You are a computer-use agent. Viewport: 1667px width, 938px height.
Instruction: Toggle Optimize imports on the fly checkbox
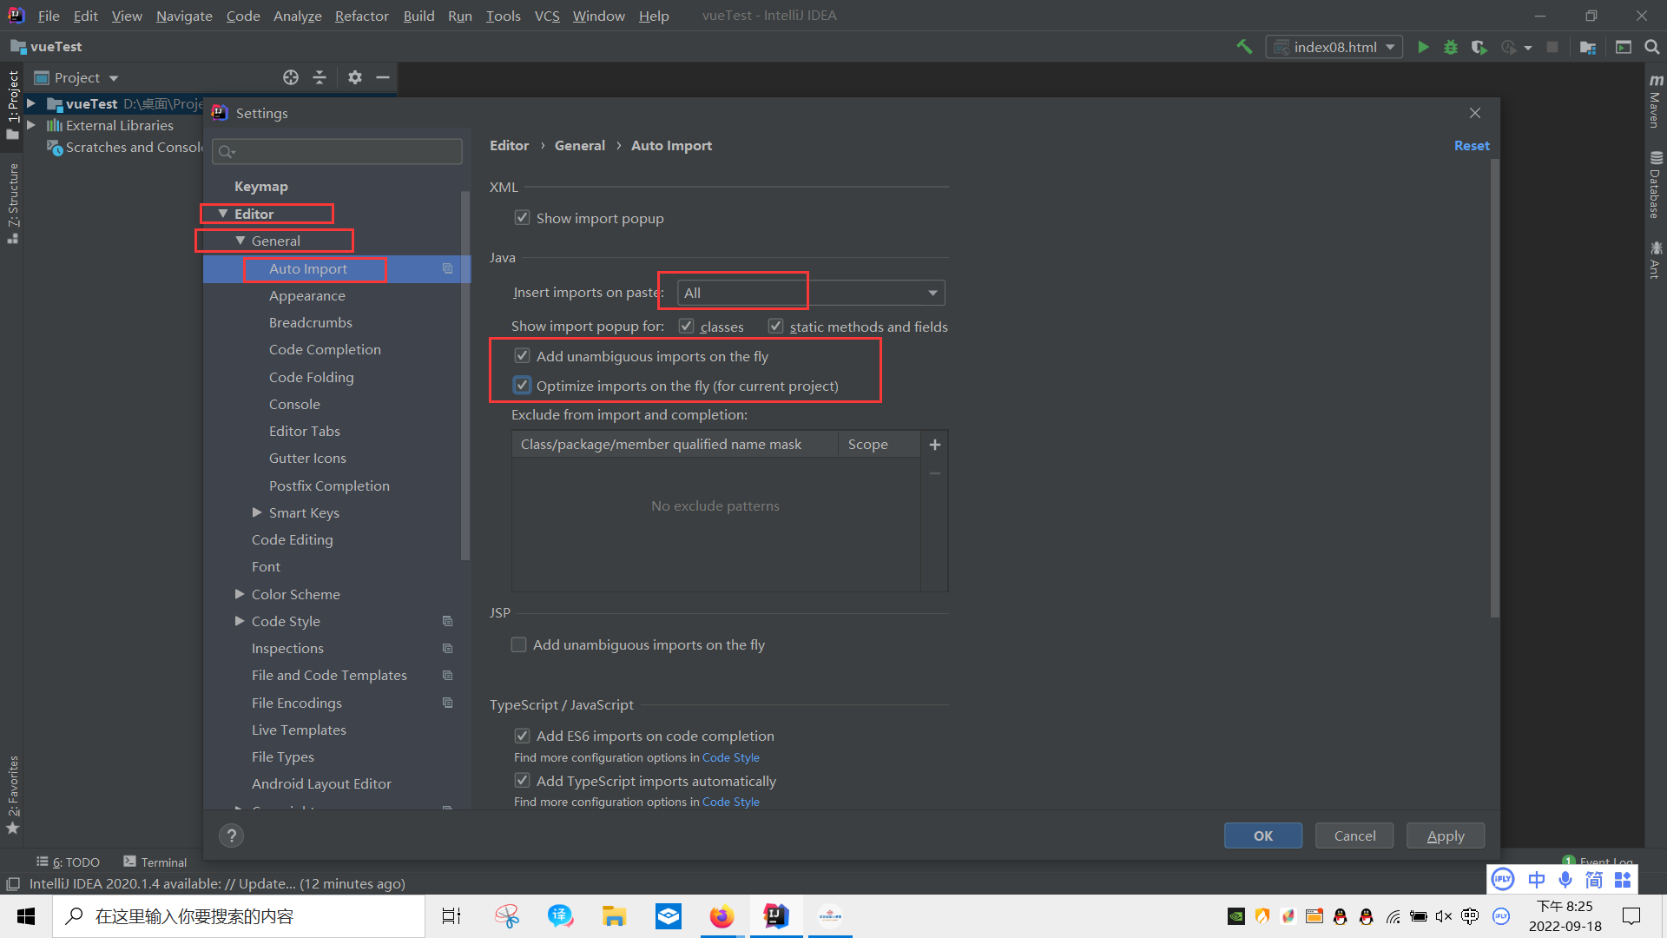coord(522,386)
